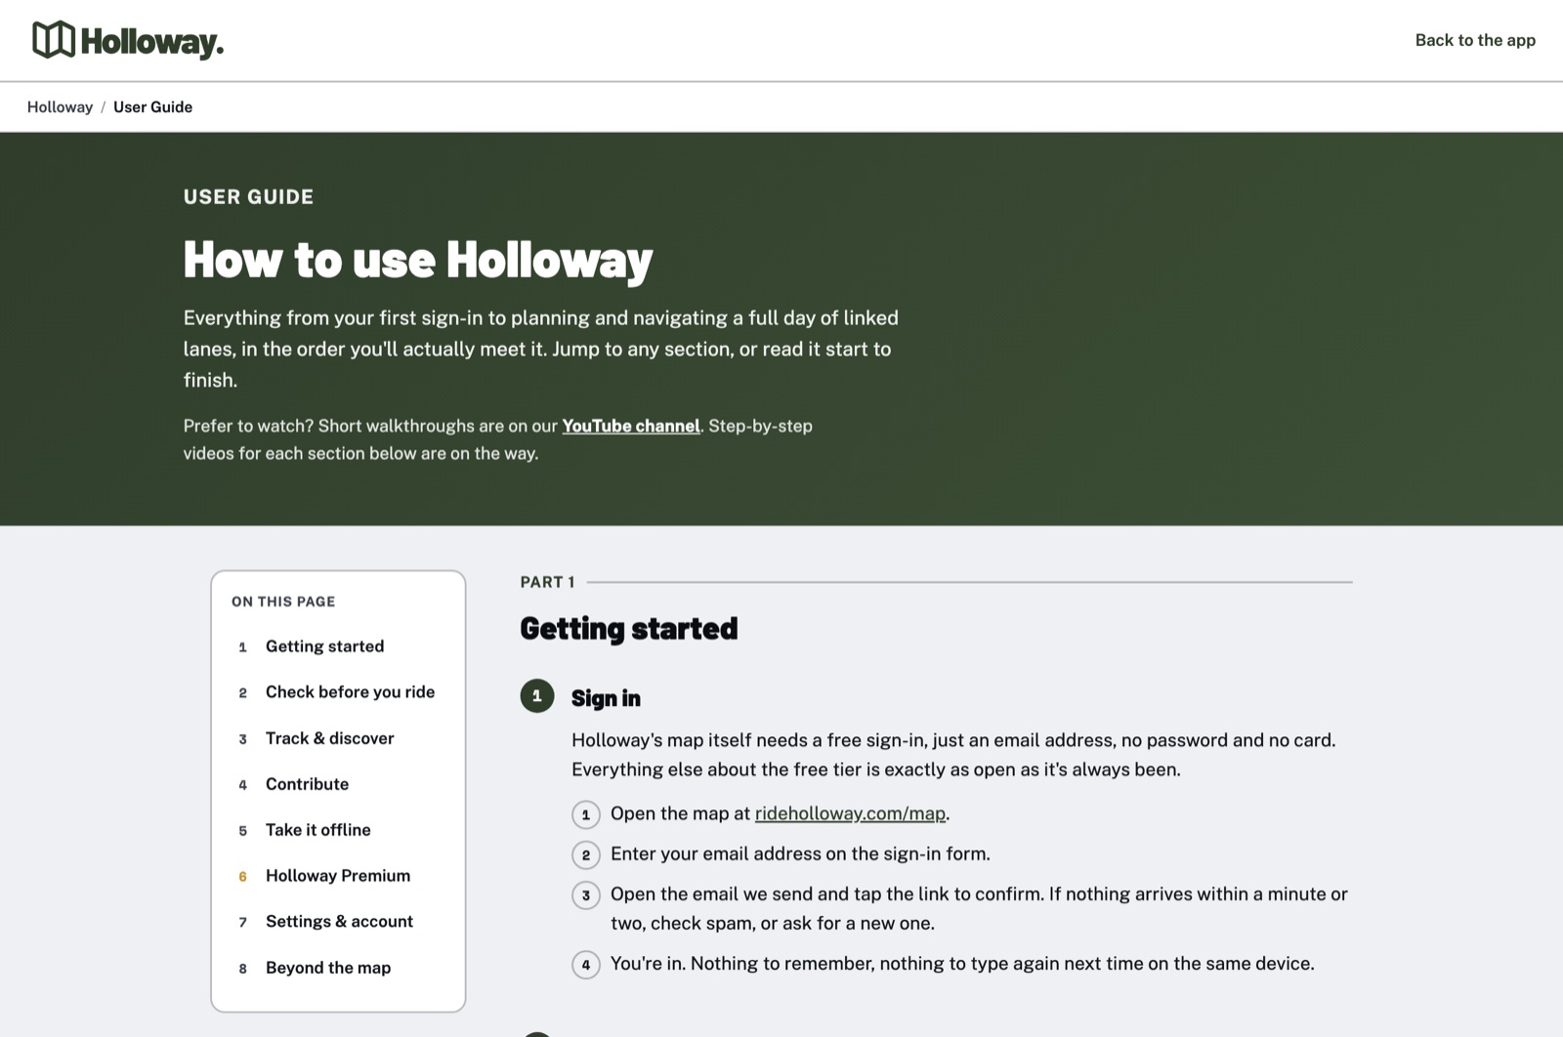The height and width of the screenshot is (1037, 1563).
Task: Open the rideholloway.com/map link
Action: coord(850,813)
